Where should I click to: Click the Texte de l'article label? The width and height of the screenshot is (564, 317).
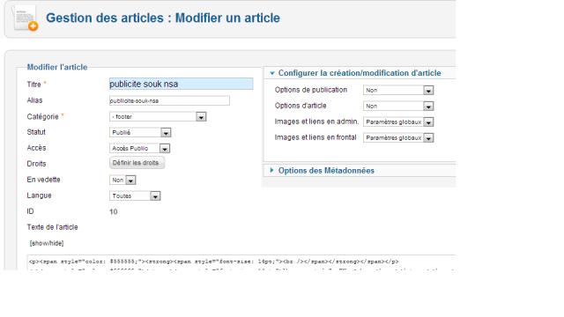point(52,227)
